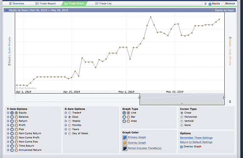Click the info icon beside Equity/Balance toggle
This screenshot has width=243, height=158.
(x=205, y=4)
